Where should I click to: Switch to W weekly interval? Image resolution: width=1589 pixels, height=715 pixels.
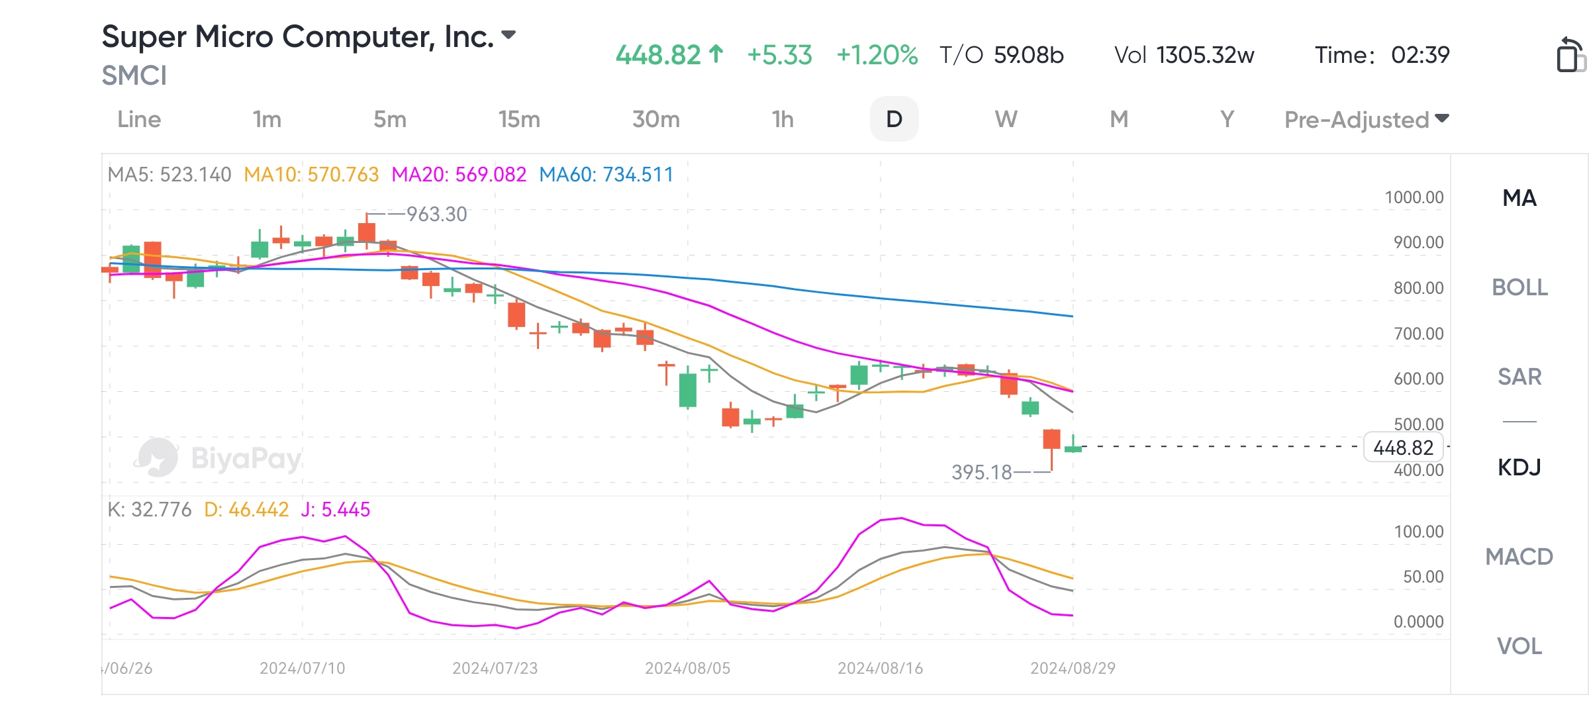tap(1006, 119)
